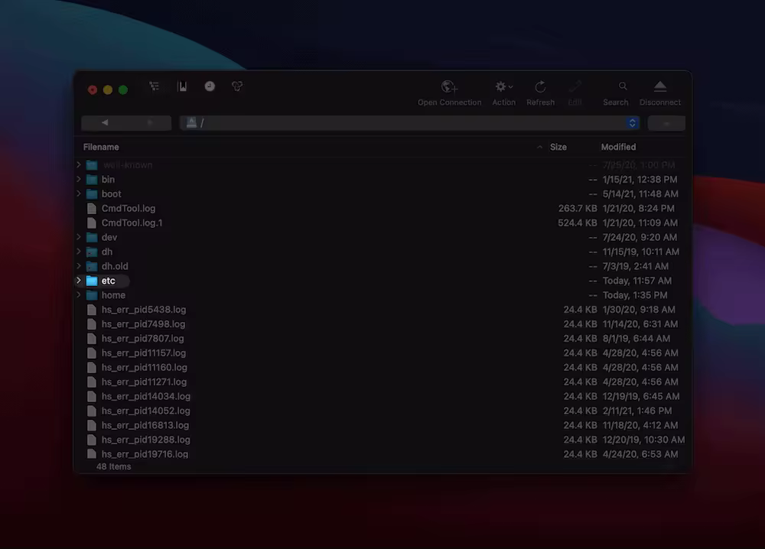Expand the bin folder
Screen dimensions: 765x549
[79, 180]
